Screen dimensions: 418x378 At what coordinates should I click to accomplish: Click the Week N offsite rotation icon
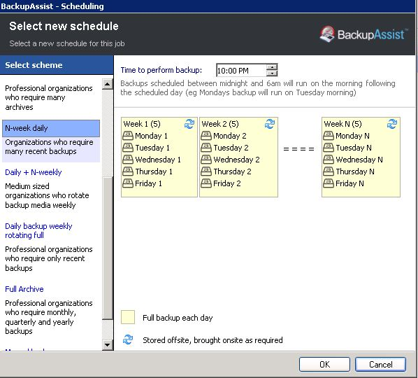(x=392, y=124)
